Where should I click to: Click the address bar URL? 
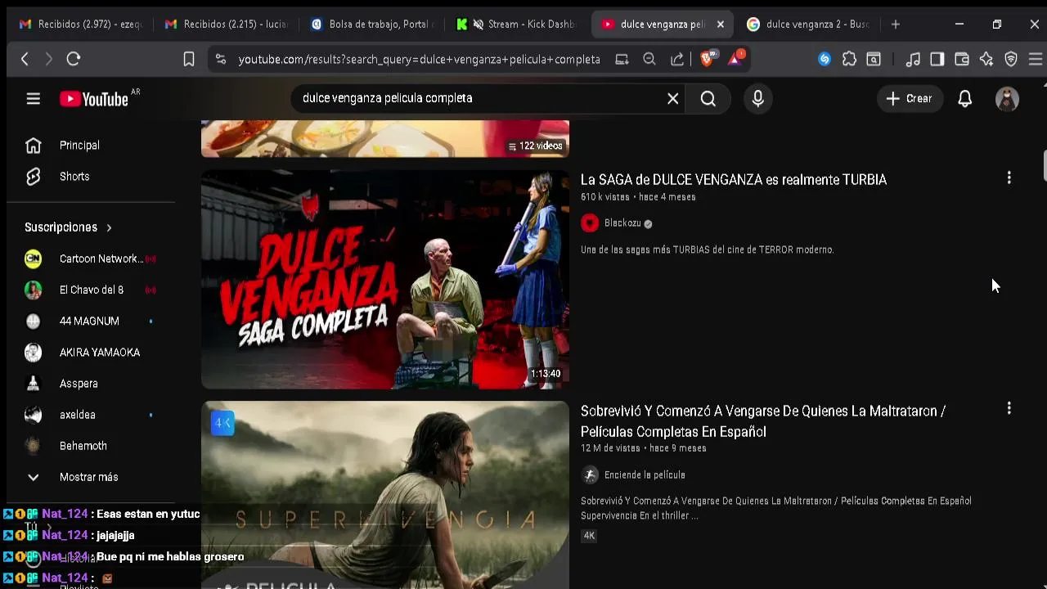coord(419,59)
